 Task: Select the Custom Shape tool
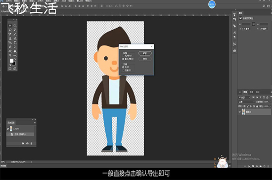tap(10, 51)
